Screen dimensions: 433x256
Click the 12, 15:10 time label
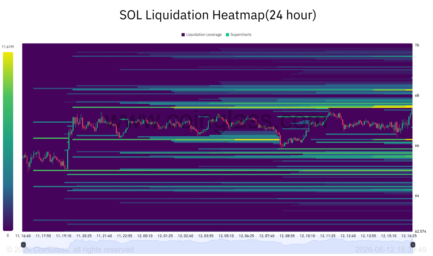pos(389,236)
